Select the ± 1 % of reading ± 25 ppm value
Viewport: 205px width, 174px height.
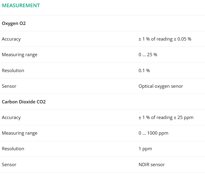click(166, 118)
